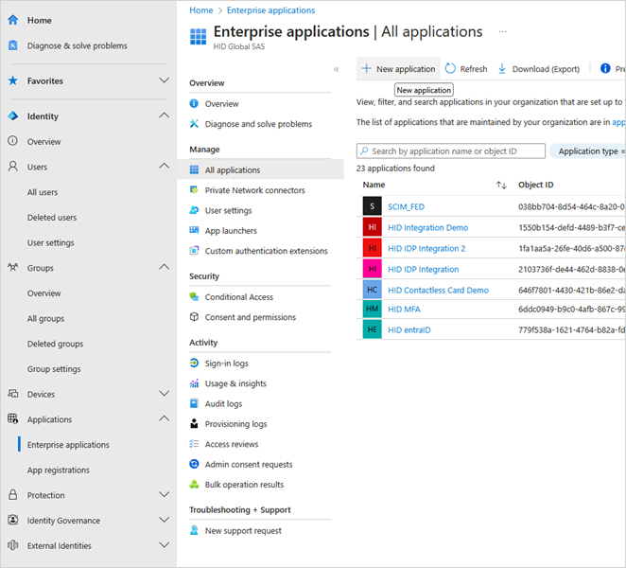Collapse the Users section chevron
Screen dimensions: 626x568
165,166
